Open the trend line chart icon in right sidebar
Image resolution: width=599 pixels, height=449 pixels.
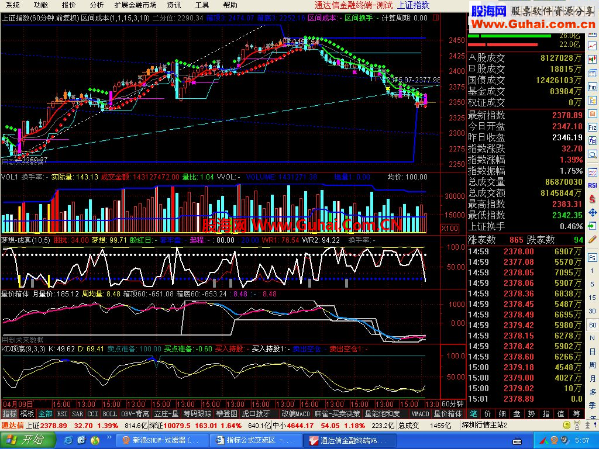coord(593,46)
